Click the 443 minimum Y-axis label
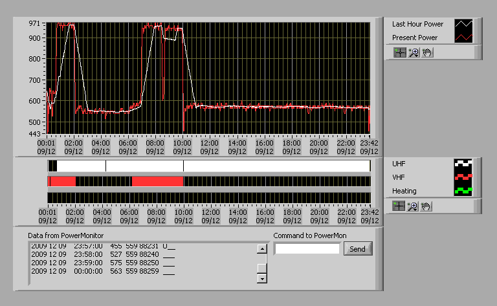 point(34,135)
